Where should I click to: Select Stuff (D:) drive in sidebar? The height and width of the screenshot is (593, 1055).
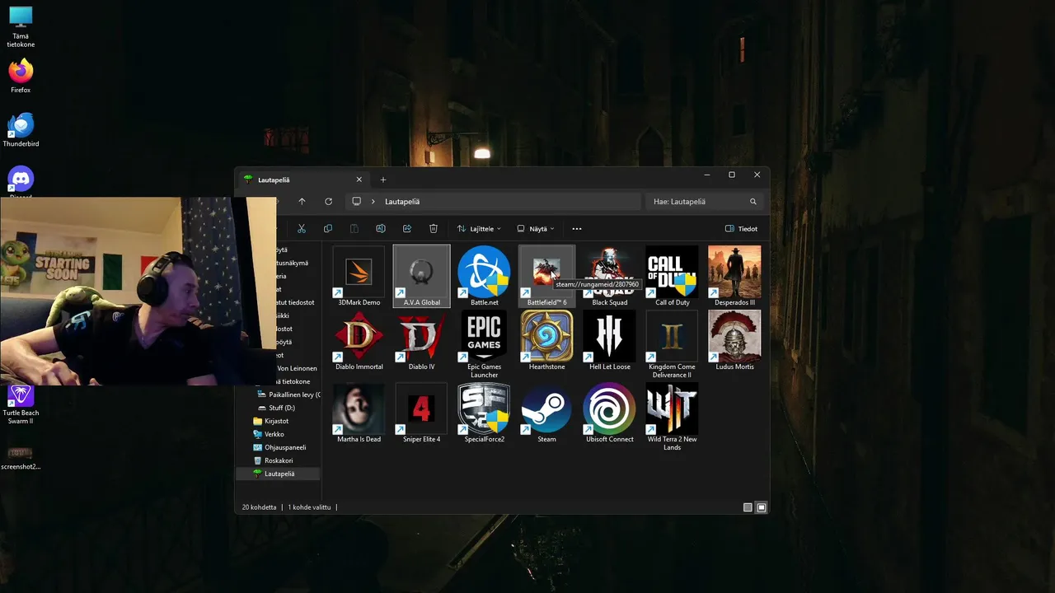click(276, 408)
